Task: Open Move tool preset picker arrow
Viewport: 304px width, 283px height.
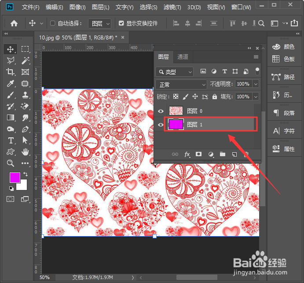Action: click(x=41, y=24)
